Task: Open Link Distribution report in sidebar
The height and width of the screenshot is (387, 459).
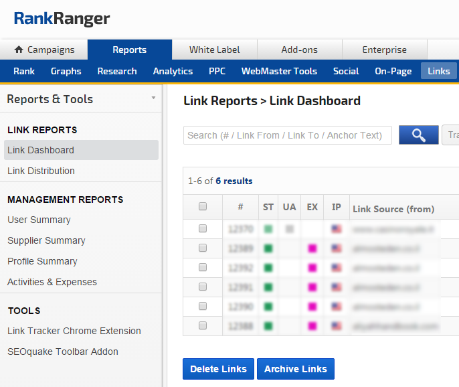Action: click(x=41, y=171)
